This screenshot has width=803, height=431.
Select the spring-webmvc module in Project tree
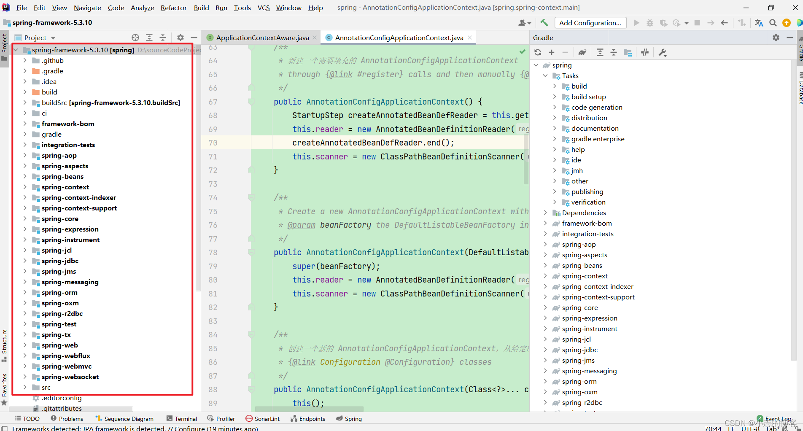[x=66, y=366]
